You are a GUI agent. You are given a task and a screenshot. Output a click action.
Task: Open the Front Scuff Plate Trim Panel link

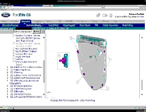26,49
